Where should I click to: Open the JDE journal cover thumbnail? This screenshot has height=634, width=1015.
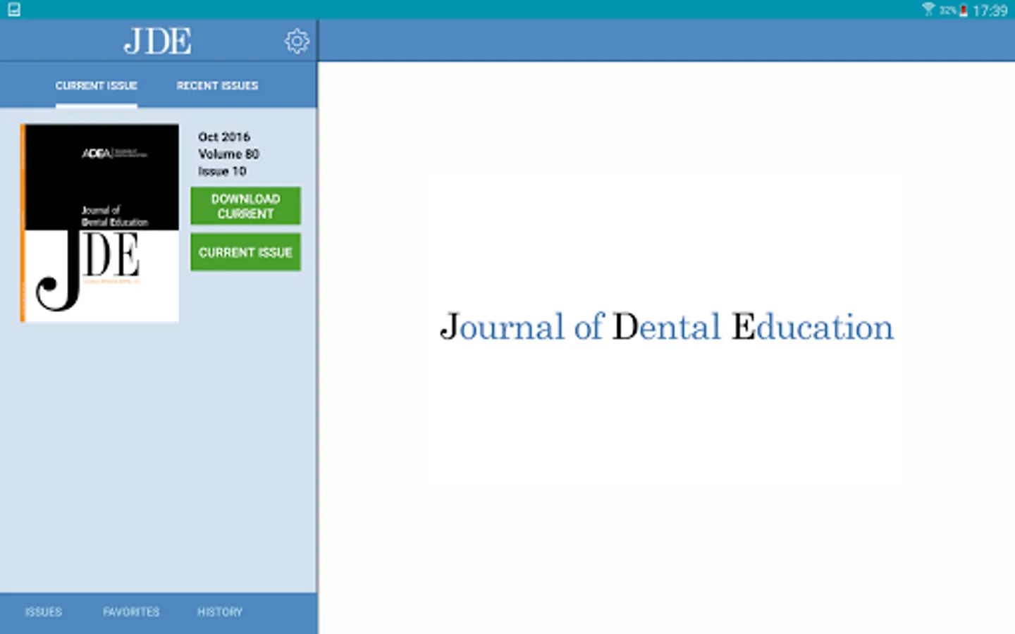tap(99, 223)
